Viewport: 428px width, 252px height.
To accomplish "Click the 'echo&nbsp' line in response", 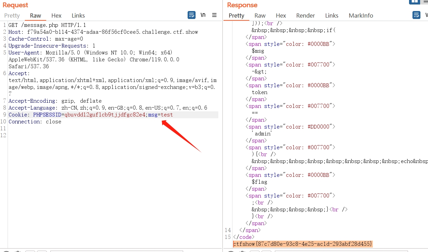I will pyautogui.click(x=340, y=161).
